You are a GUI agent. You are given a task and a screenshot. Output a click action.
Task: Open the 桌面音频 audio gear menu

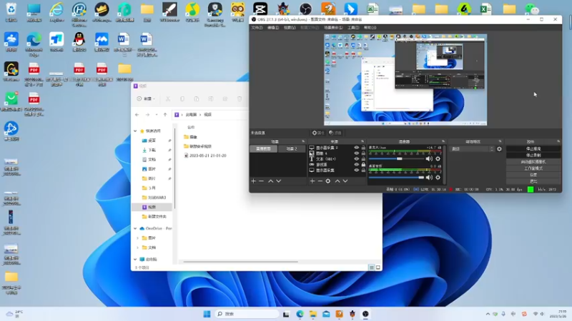pos(438,177)
